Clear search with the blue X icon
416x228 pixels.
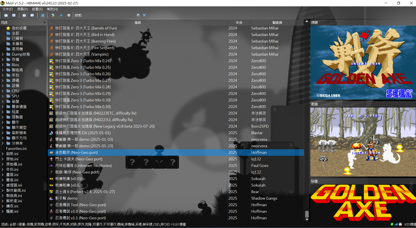145,16
